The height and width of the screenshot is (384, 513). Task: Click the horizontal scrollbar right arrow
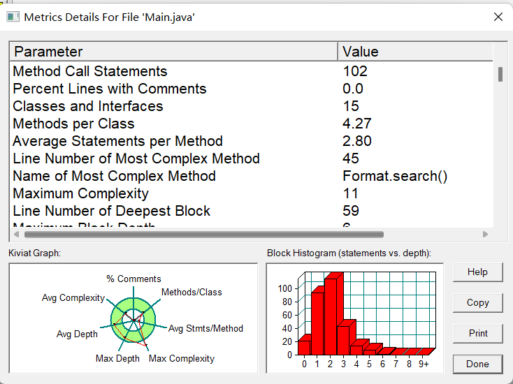486,235
